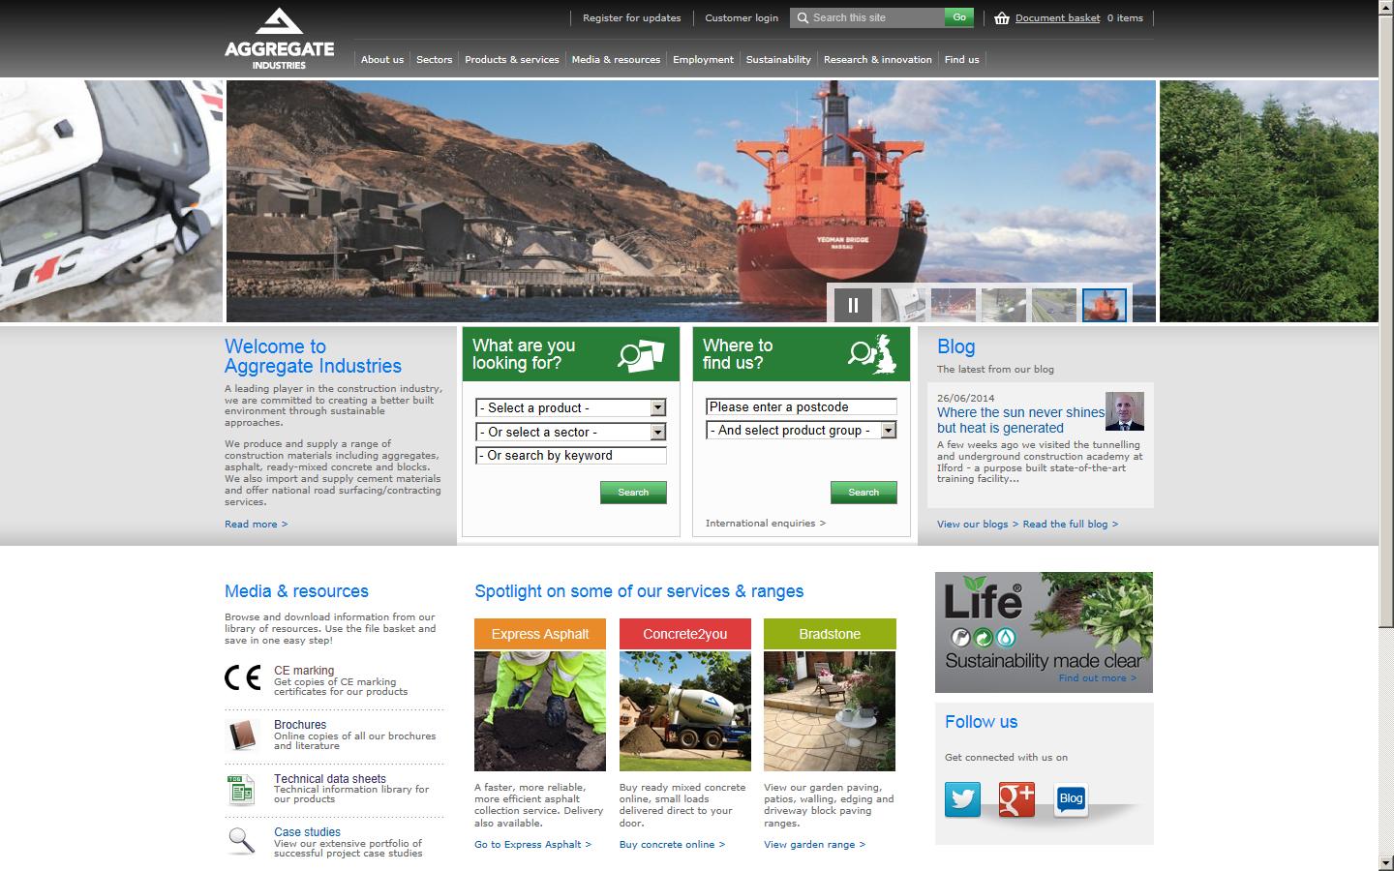Click the Brochures book icon

click(x=241, y=736)
